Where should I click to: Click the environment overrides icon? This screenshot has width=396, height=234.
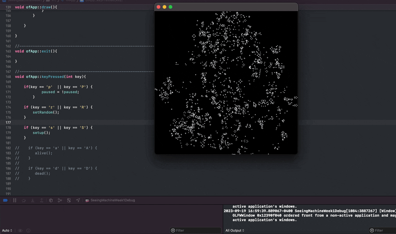pyautogui.click(x=69, y=200)
